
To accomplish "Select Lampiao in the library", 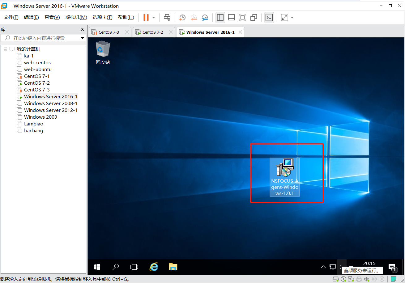I will pos(34,124).
